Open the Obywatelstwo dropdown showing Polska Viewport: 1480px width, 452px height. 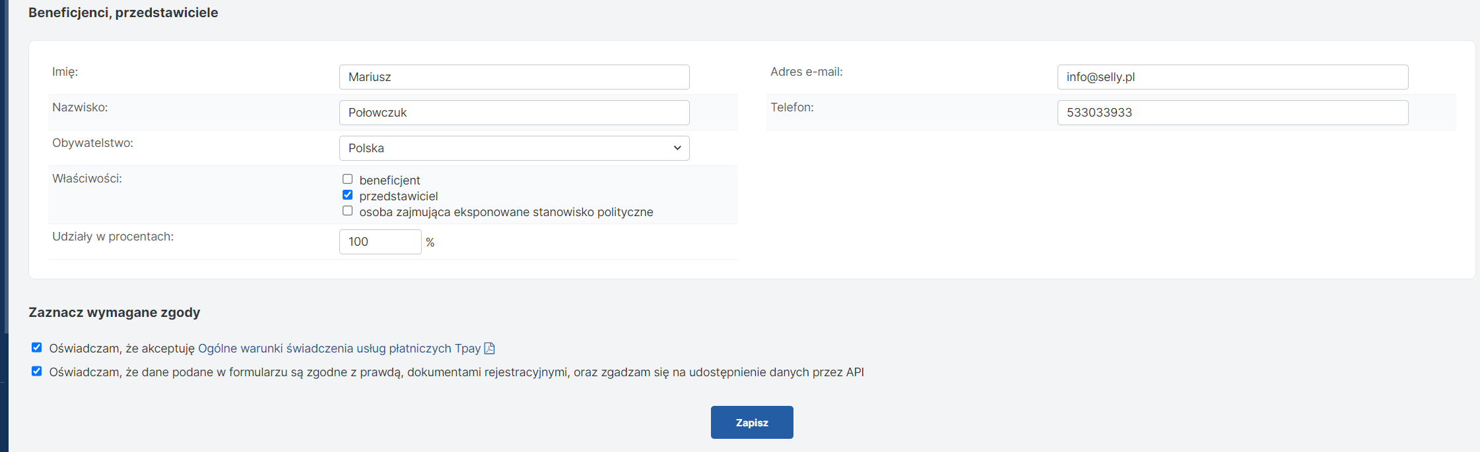514,148
